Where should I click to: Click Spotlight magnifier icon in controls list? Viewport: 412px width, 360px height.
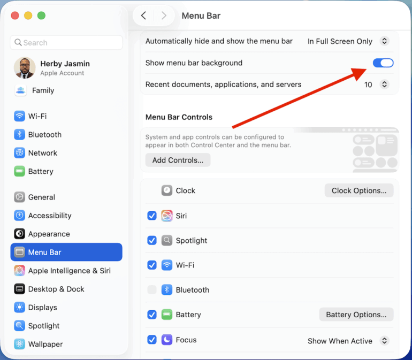167,240
